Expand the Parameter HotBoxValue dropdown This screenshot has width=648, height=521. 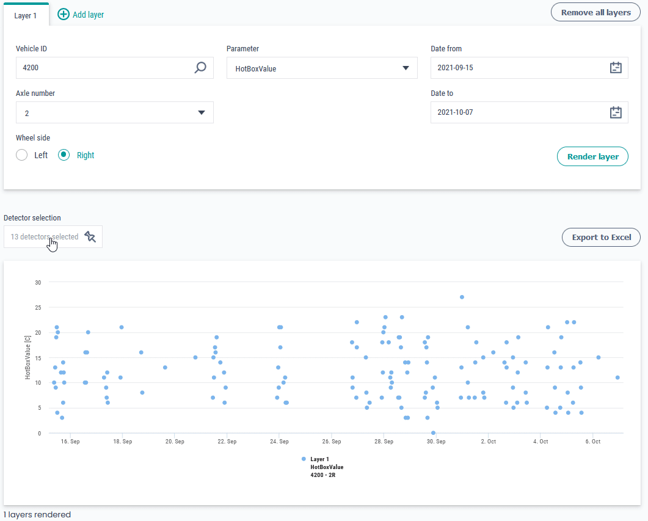click(x=405, y=68)
